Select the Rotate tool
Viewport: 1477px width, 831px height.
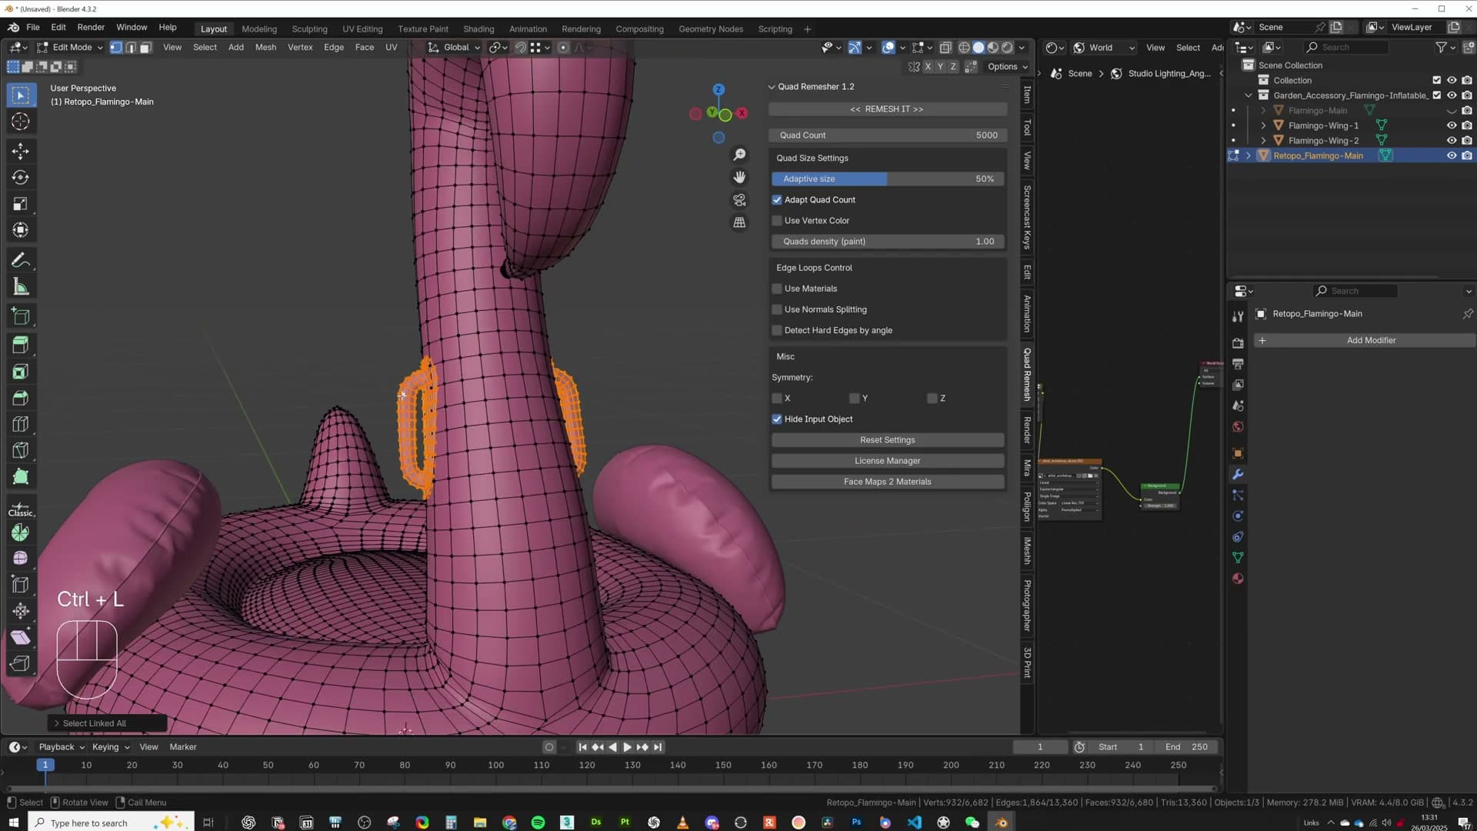tap(21, 178)
